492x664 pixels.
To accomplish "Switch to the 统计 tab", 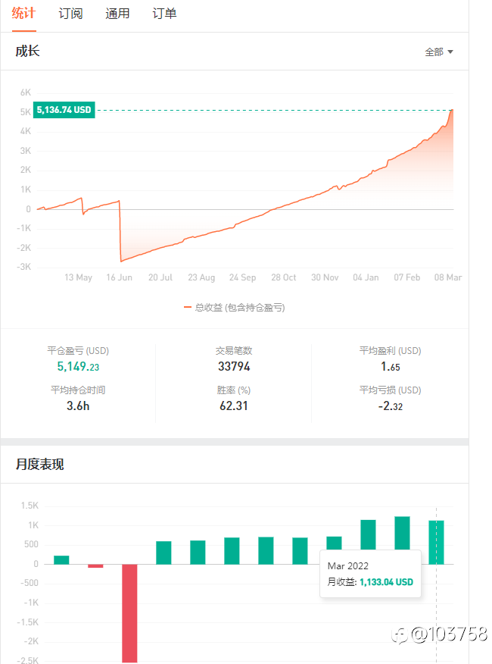I will 23,13.
